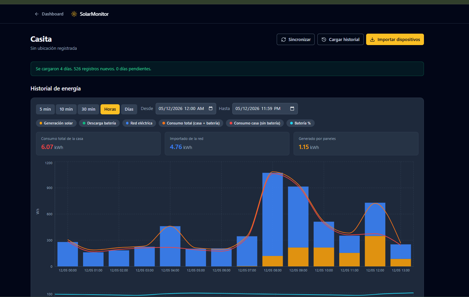Click the 12/05 04:00 chart bar
The width and height of the screenshot is (469, 297).
click(x=170, y=246)
